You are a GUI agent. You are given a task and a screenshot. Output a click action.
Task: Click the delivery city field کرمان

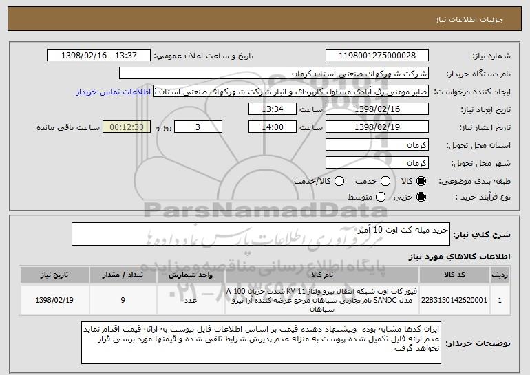click(x=377, y=163)
